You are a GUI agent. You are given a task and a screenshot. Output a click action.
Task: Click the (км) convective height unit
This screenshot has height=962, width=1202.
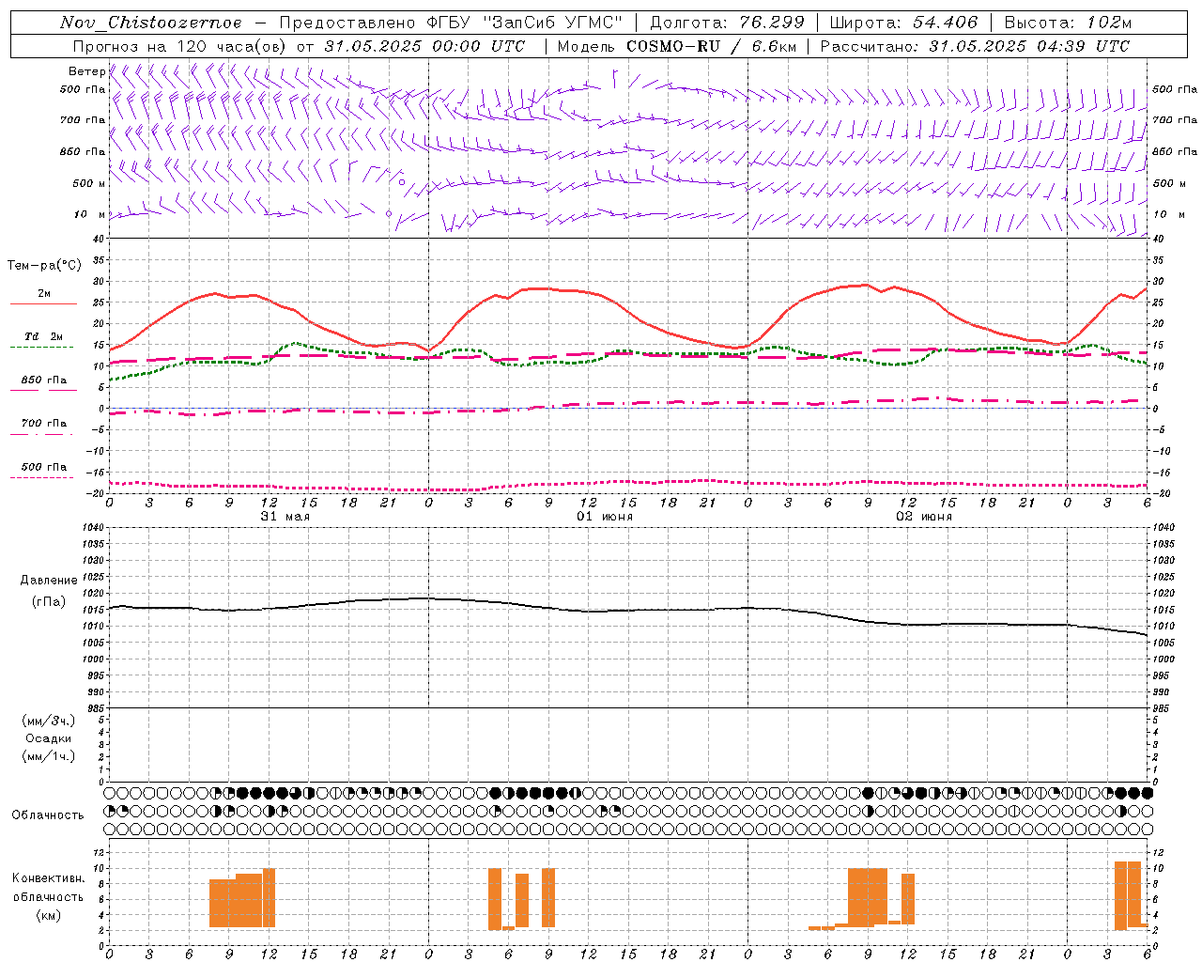tap(49, 915)
